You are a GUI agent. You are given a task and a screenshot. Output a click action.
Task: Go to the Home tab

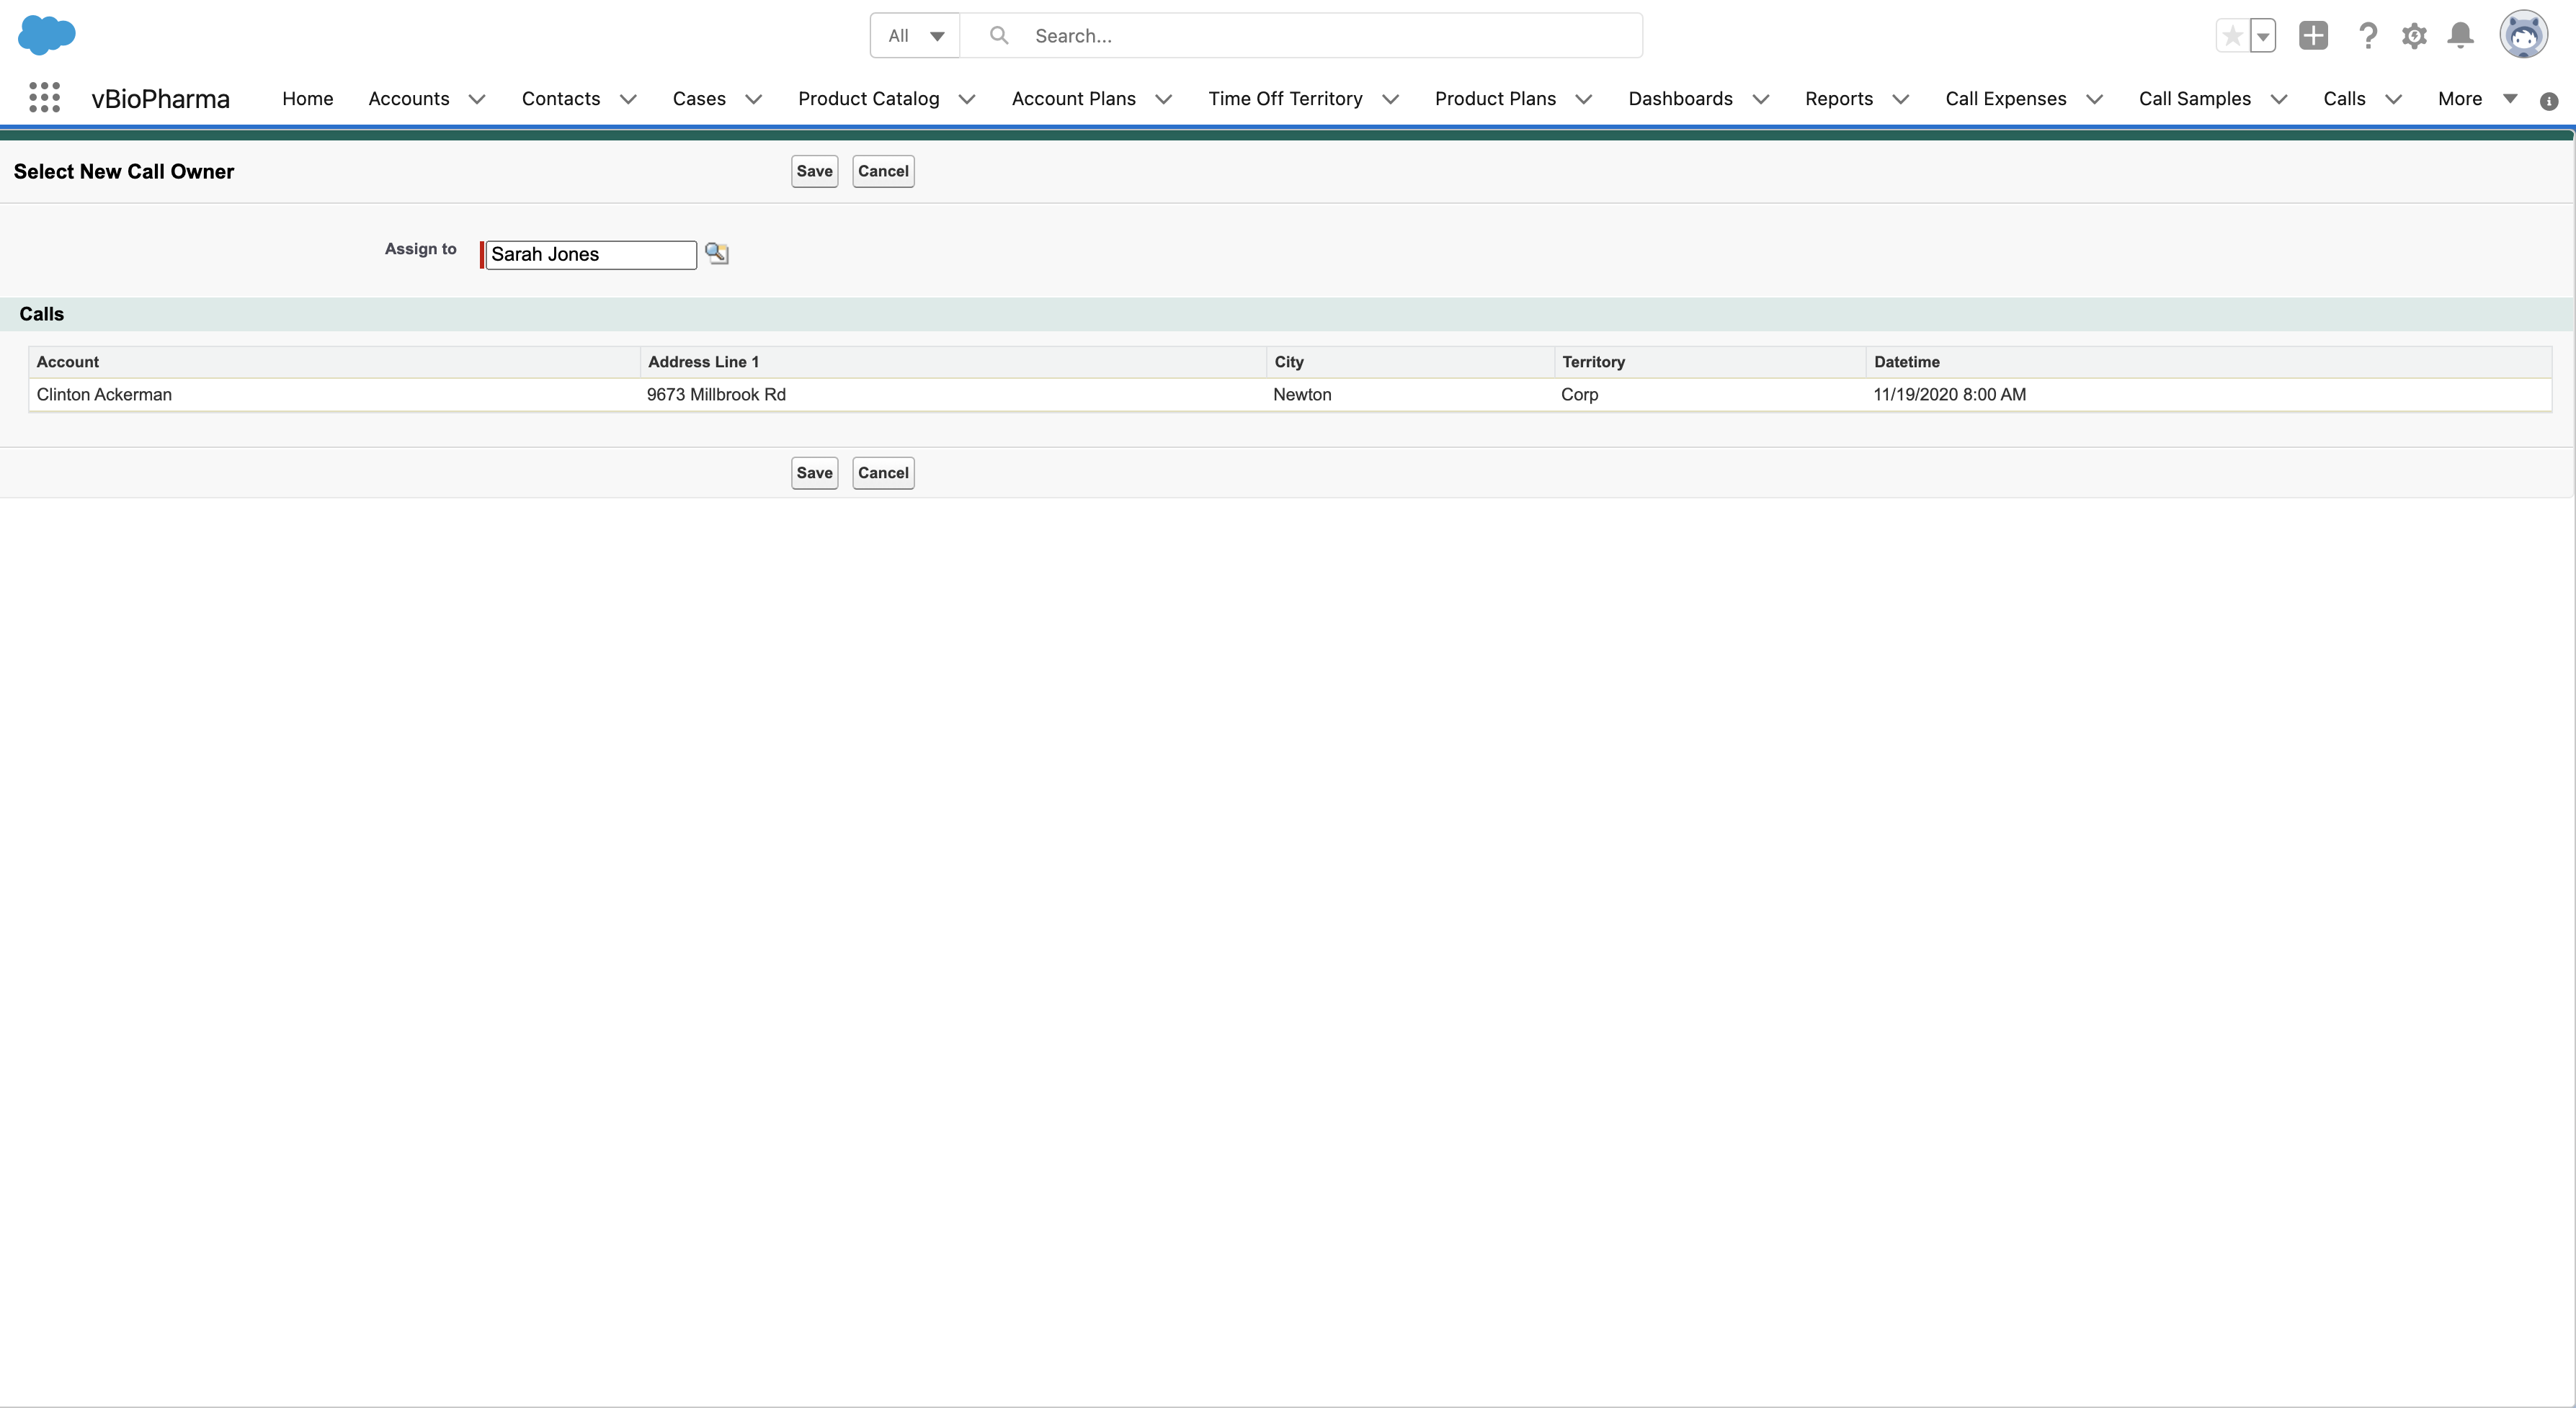coord(307,99)
